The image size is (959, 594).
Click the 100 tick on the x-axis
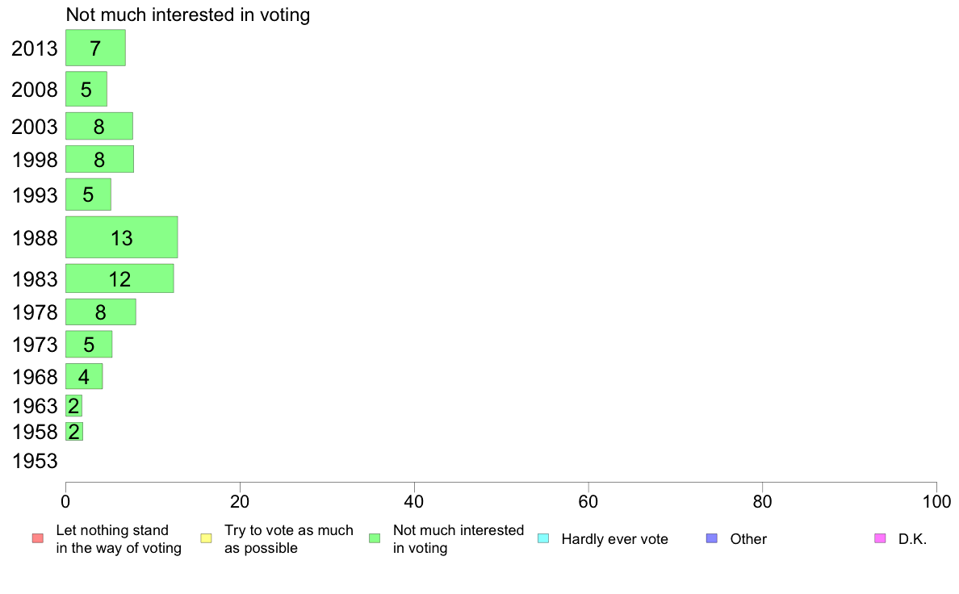coord(936,502)
